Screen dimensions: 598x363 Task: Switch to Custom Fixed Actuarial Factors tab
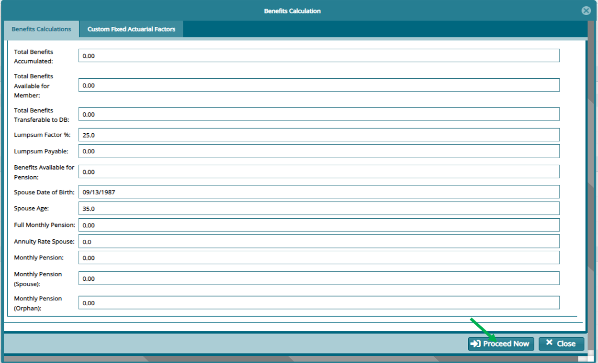coord(131,29)
